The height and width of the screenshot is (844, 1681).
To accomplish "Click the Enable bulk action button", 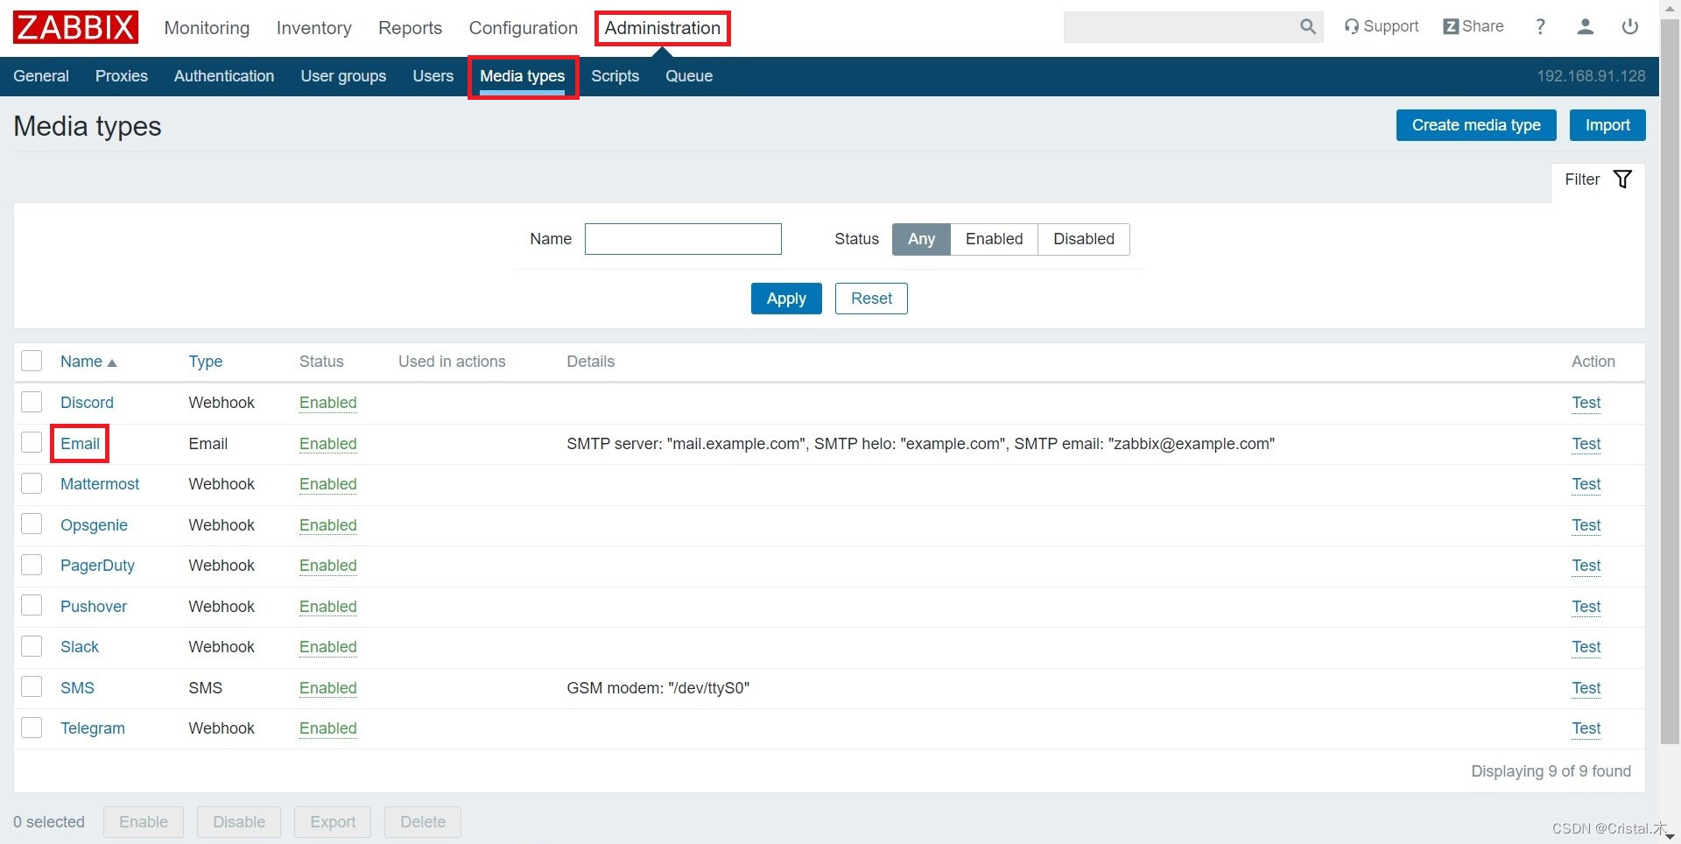I will tap(144, 822).
